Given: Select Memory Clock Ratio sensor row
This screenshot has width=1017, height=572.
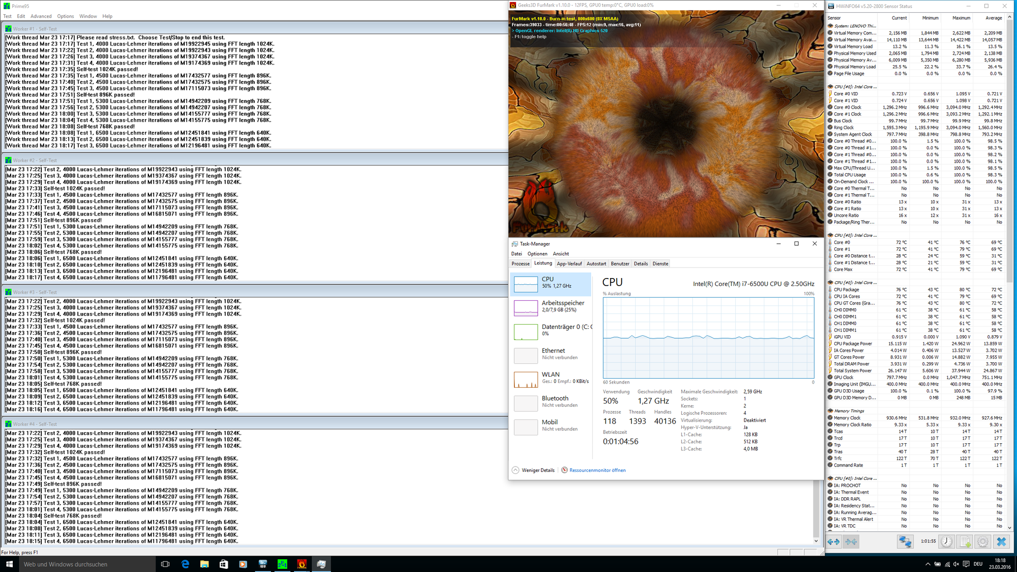Looking at the screenshot, I should [915, 425].
